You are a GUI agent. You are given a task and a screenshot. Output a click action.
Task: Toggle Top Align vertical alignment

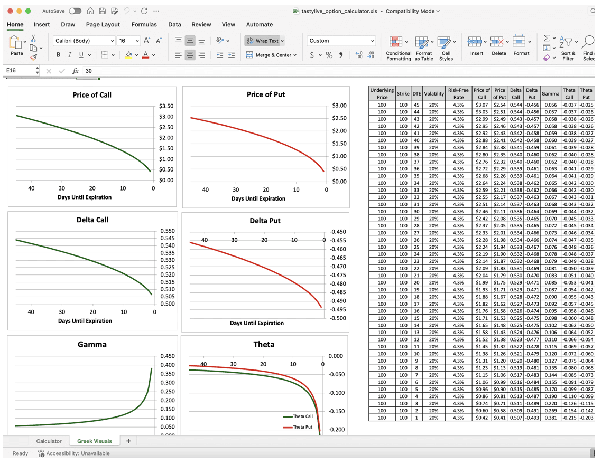click(179, 40)
